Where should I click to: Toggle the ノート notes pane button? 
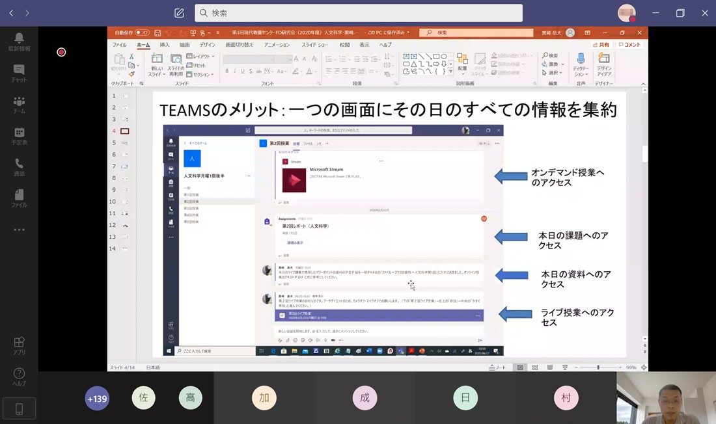497,367
